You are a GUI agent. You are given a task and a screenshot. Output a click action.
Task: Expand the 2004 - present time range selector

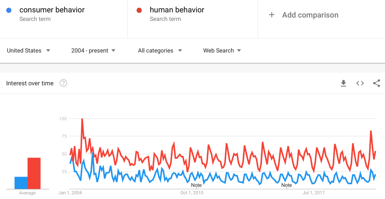[x=93, y=50]
